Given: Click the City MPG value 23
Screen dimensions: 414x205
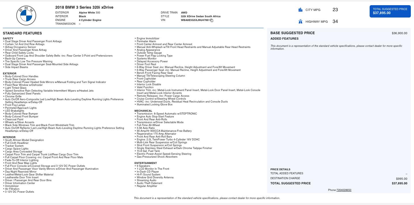Looking at the screenshot, I should click(x=335, y=10).
